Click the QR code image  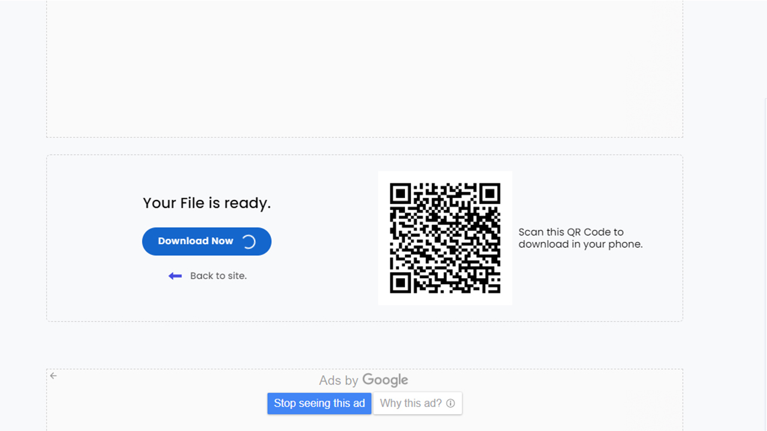click(445, 238)
